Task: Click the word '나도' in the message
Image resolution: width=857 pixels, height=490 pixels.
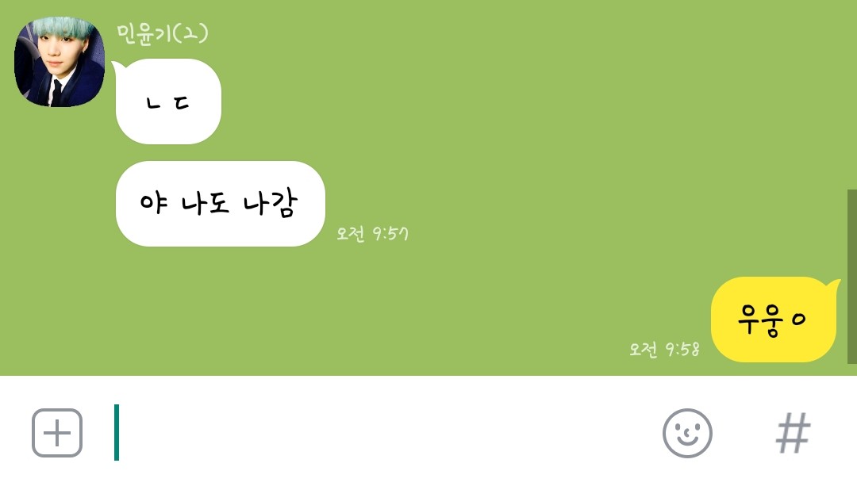Action: [205, 204]
